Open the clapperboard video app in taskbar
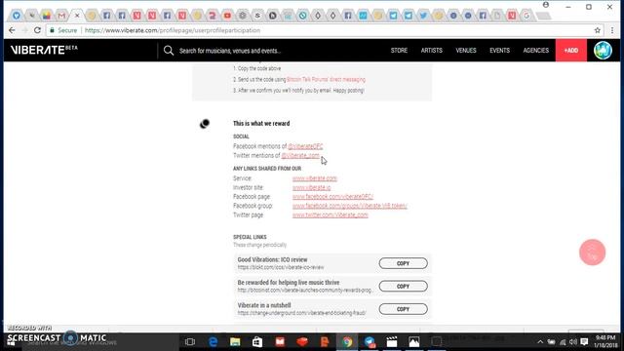Screen dimensions: 624x351 (x=392, y=342)
